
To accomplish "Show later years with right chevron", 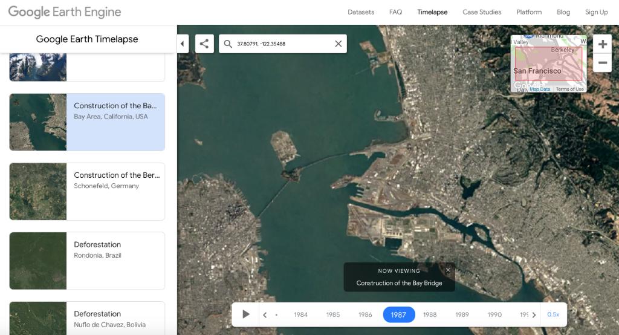I will [x=534, y=315].
